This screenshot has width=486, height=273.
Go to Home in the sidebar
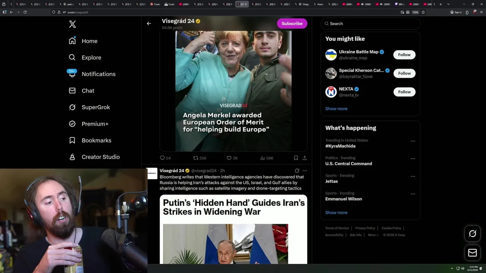click(x=83, y=41)
